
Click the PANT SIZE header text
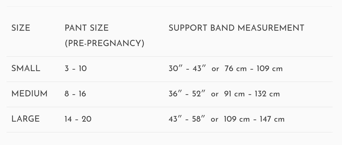pos(87,28)
